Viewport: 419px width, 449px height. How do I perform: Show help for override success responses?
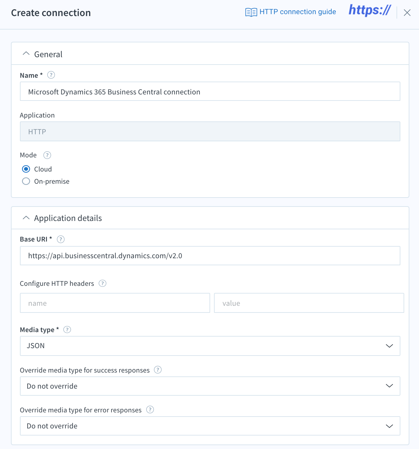[x=158, y=370]
